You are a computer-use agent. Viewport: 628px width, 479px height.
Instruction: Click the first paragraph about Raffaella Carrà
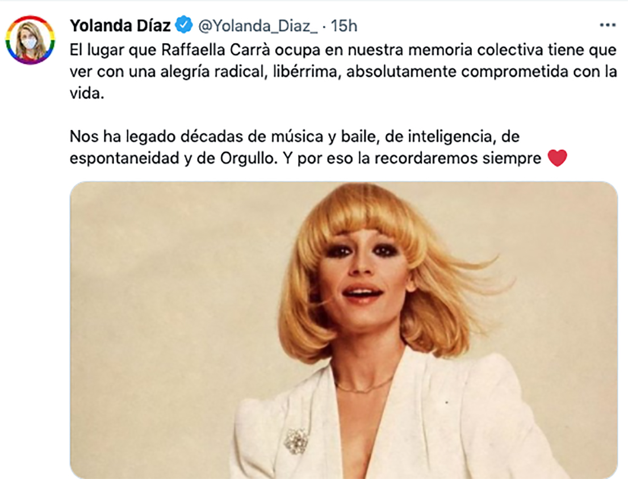coord(343,72)
